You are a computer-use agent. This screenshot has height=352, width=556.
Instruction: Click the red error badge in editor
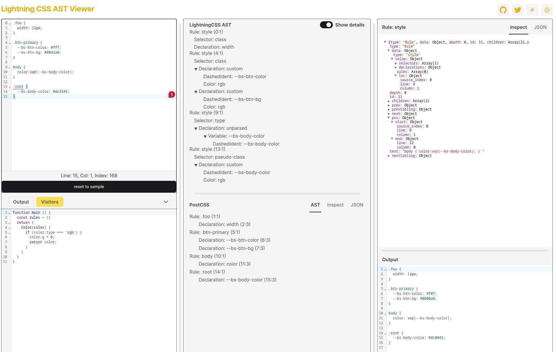pos(172,95)
